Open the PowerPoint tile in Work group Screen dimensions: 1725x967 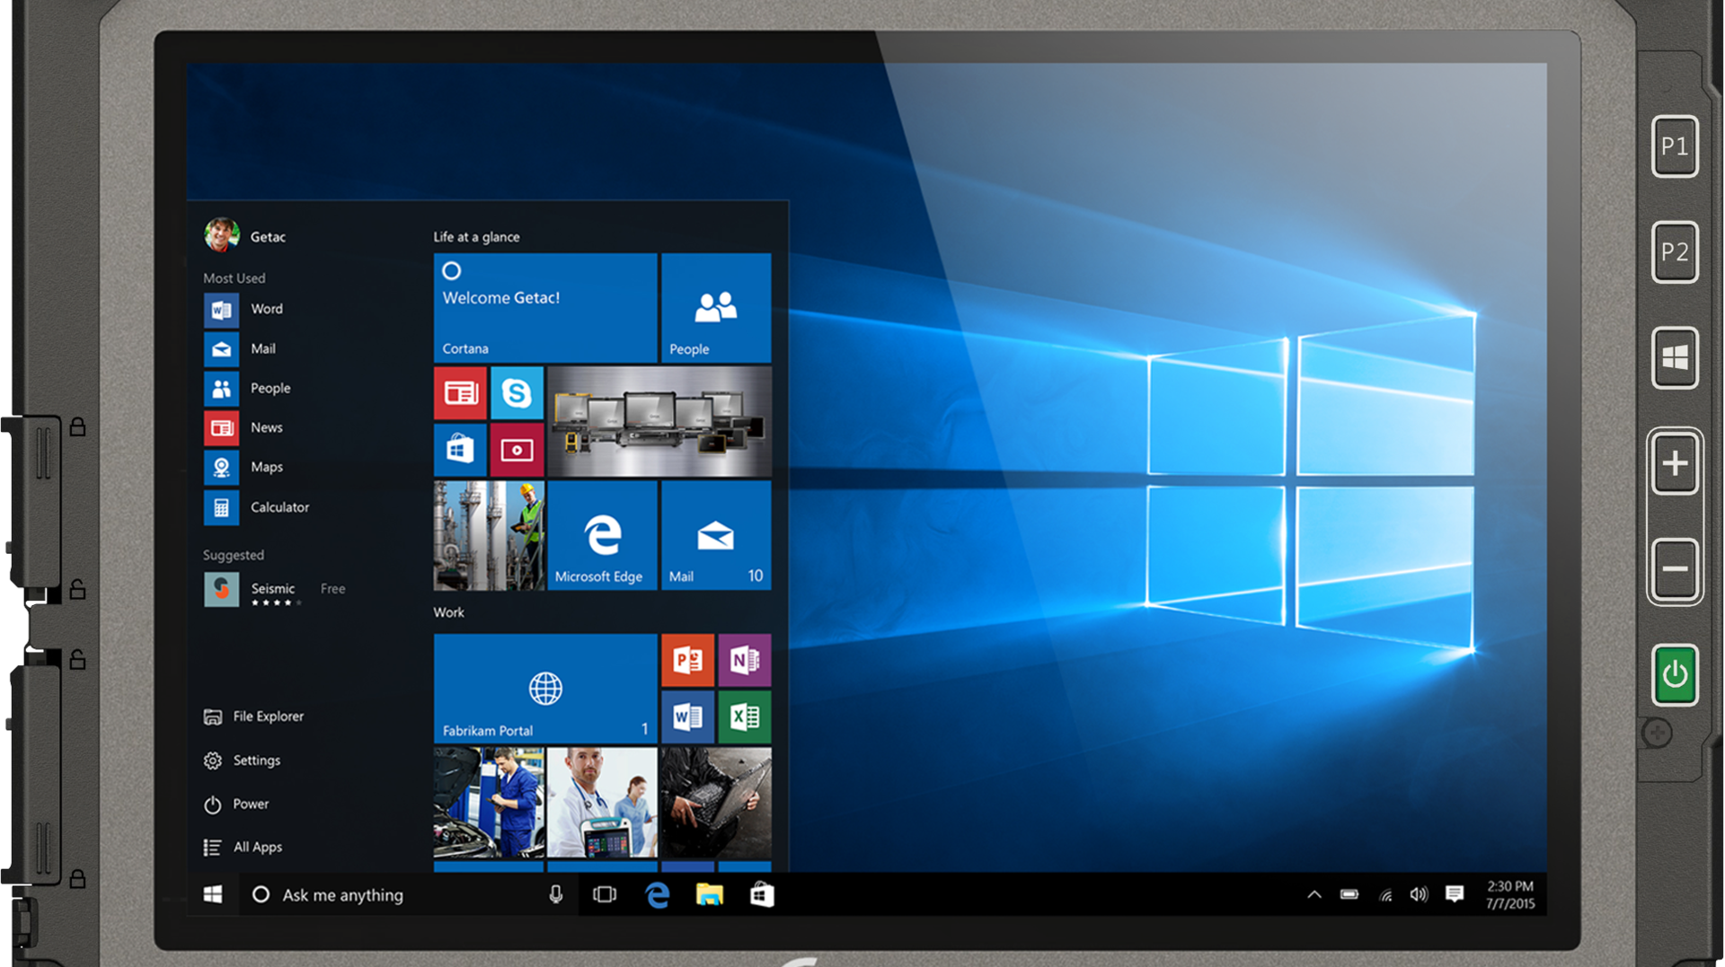[688, 661]
